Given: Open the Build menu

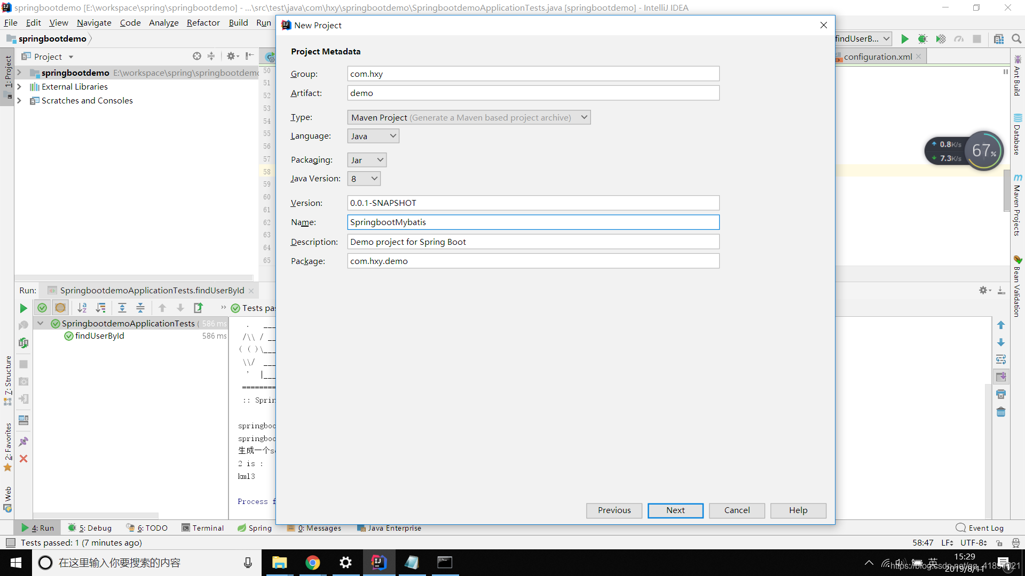Looking at the screenshot, I should pos(238,22).
